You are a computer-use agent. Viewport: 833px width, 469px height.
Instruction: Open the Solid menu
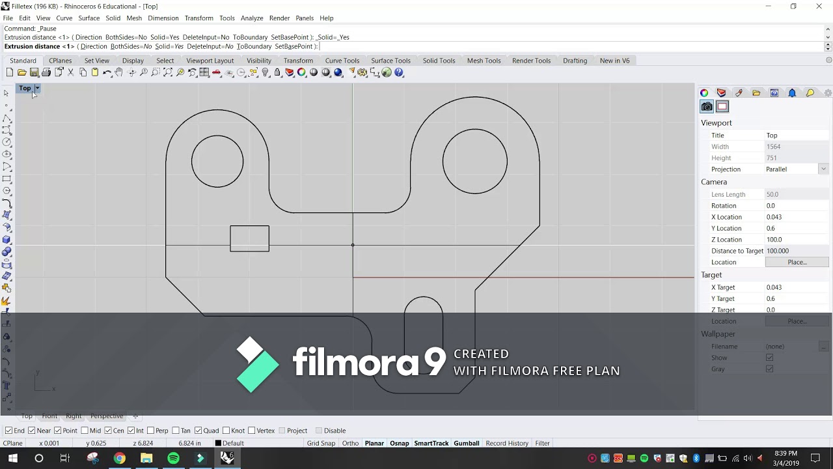pos(113,18)
